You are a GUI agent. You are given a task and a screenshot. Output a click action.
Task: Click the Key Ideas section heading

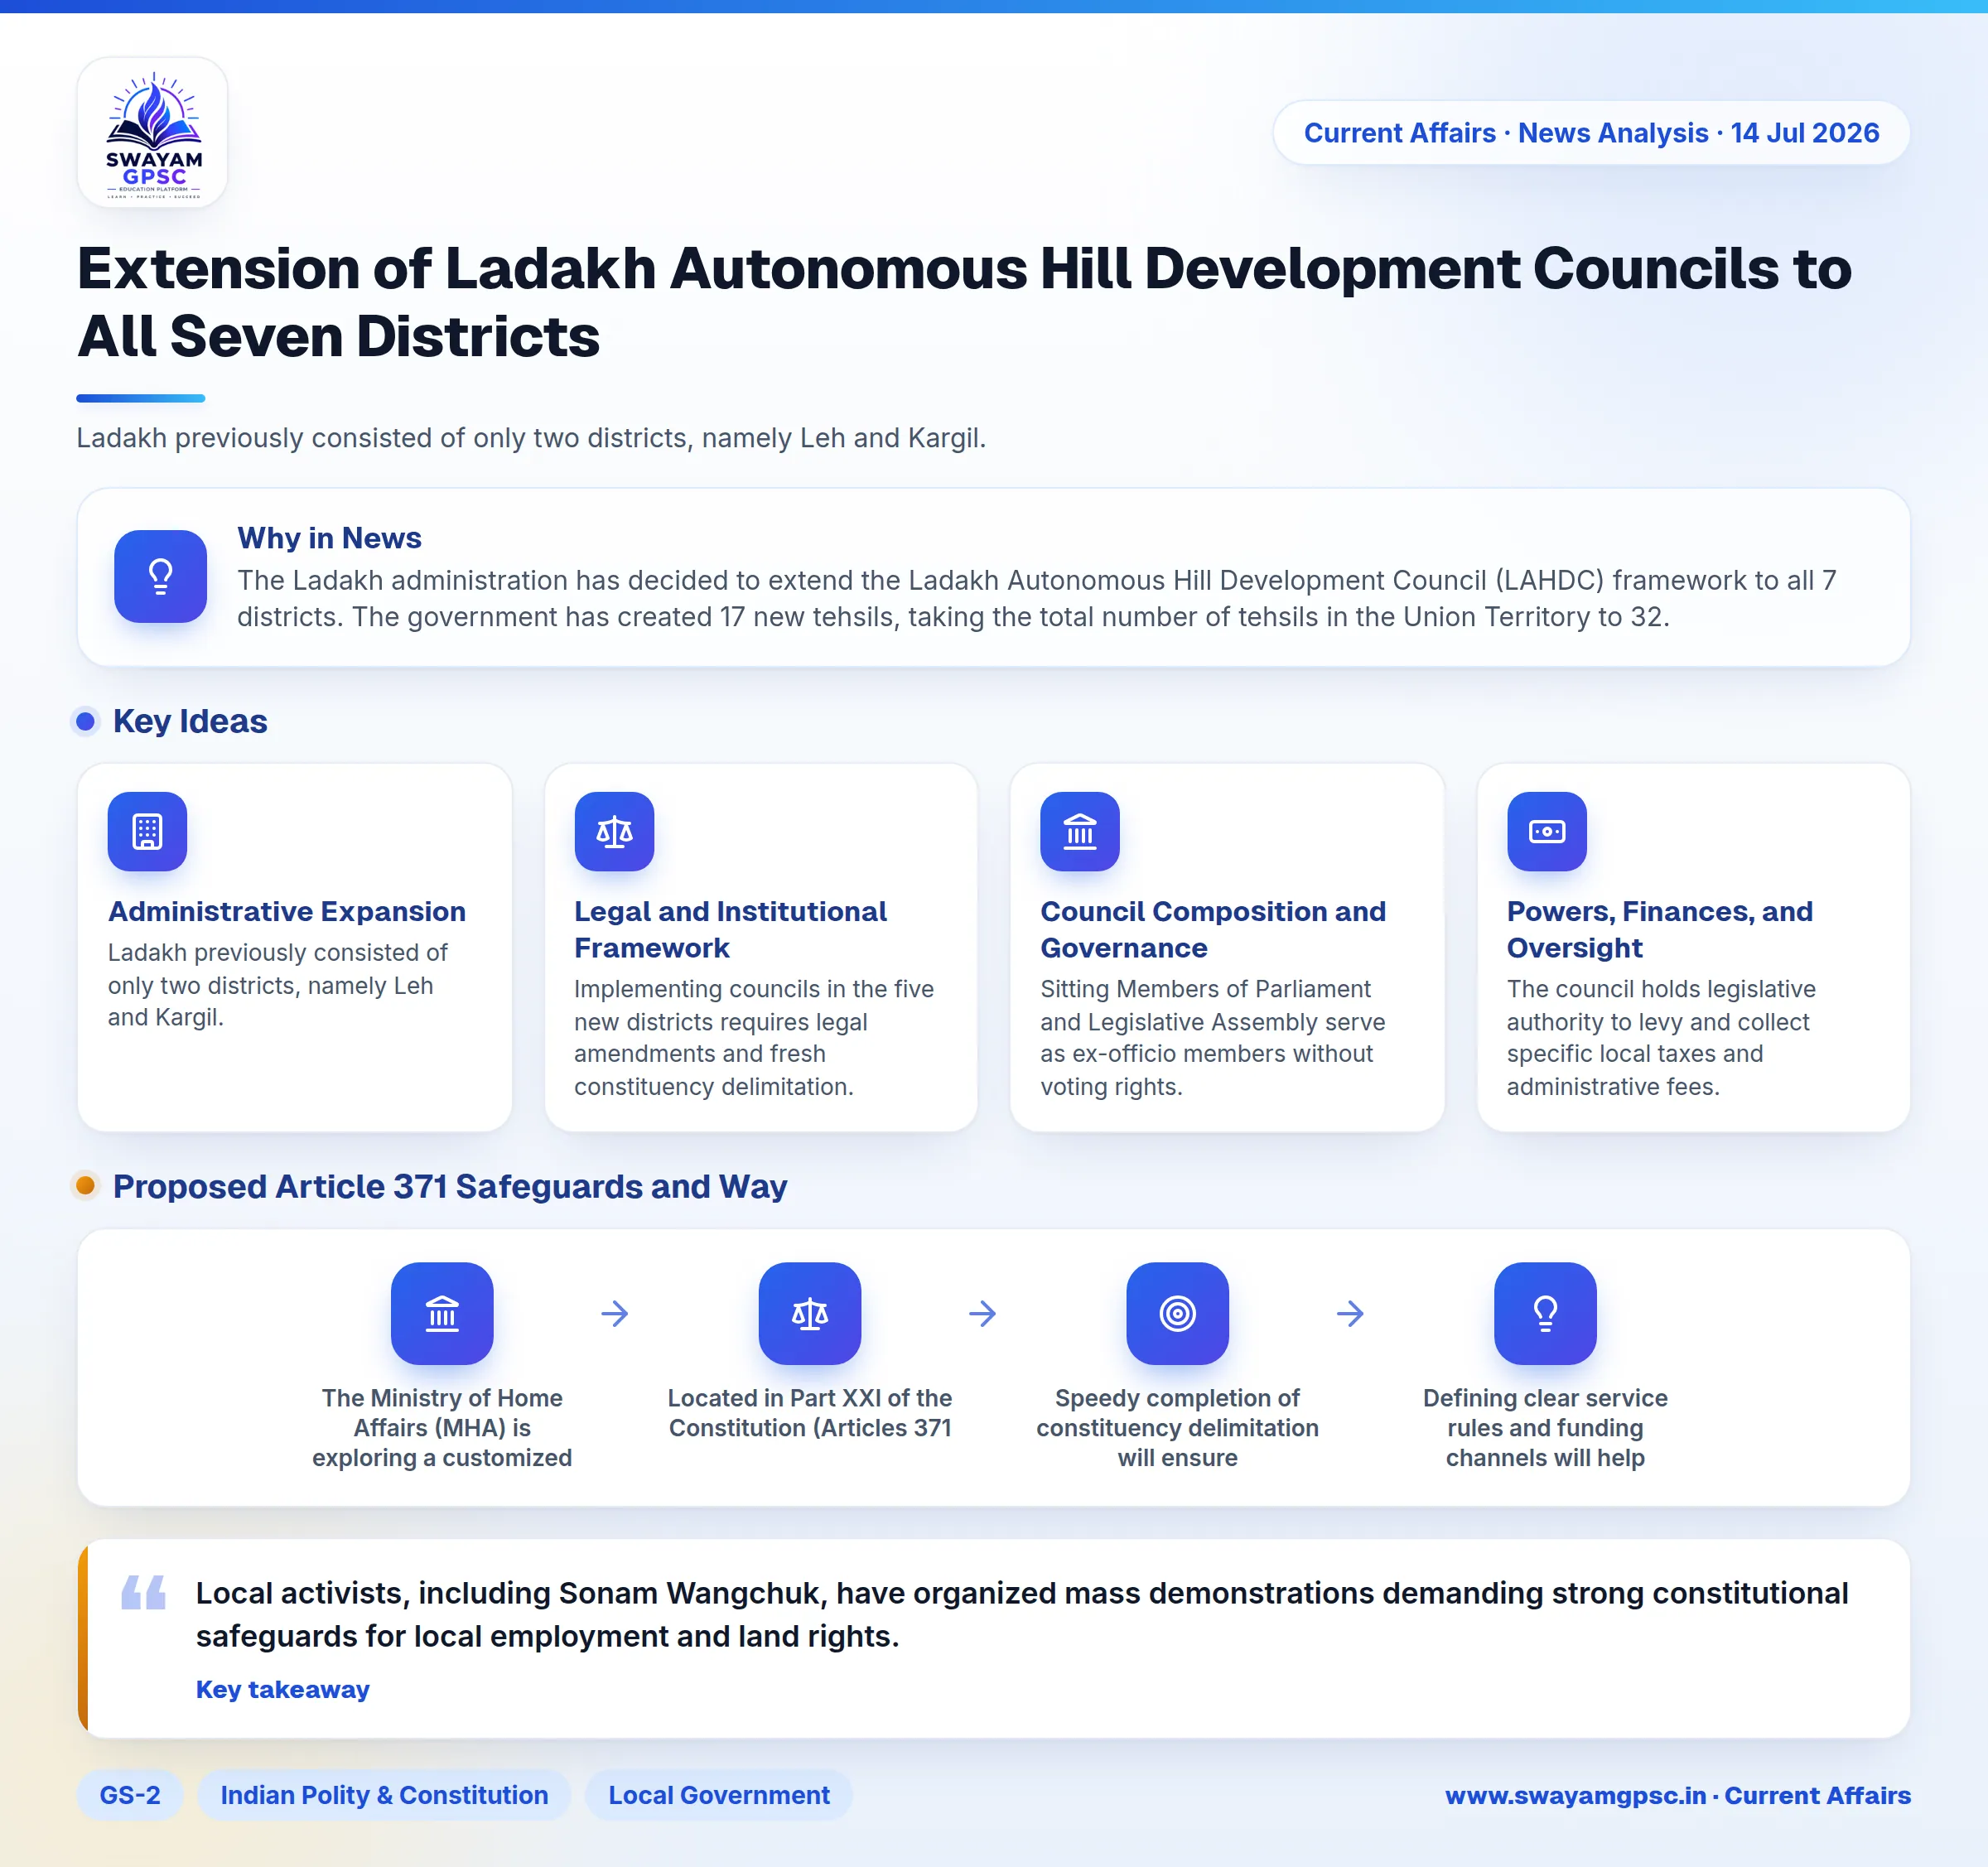pos(190,721)
